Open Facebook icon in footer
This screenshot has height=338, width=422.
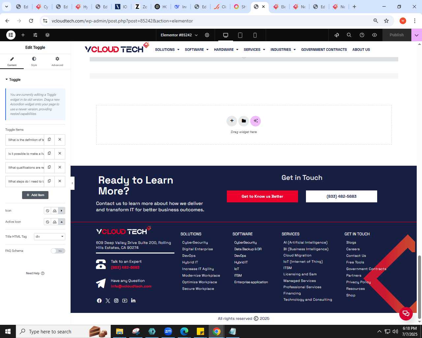click(99, 300)
